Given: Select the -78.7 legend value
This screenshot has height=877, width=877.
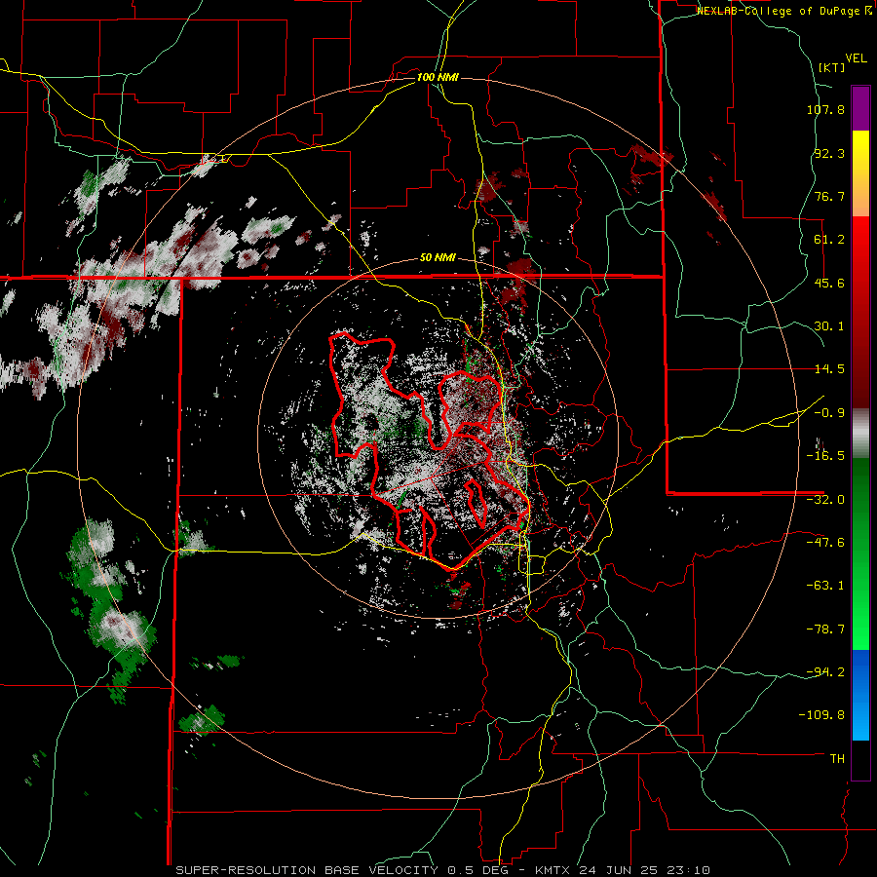Looking at the screenshot, I should [825, 629].
